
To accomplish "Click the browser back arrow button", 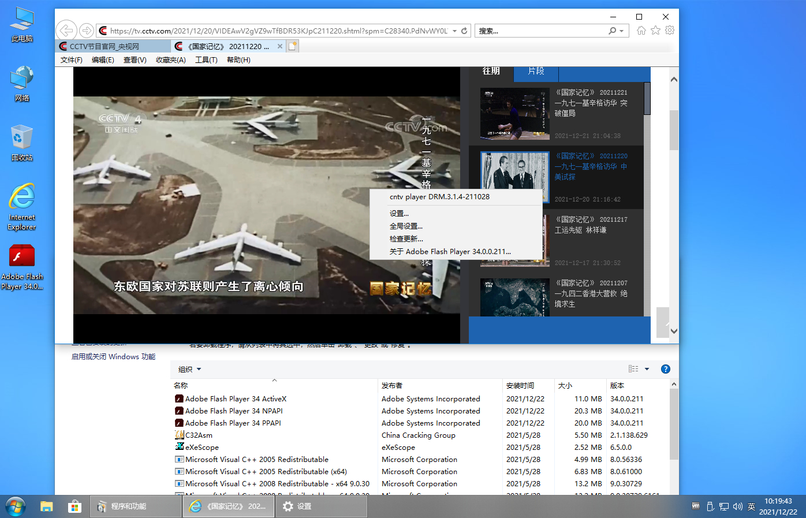I will pyautogui.click(x=66, y=31).
